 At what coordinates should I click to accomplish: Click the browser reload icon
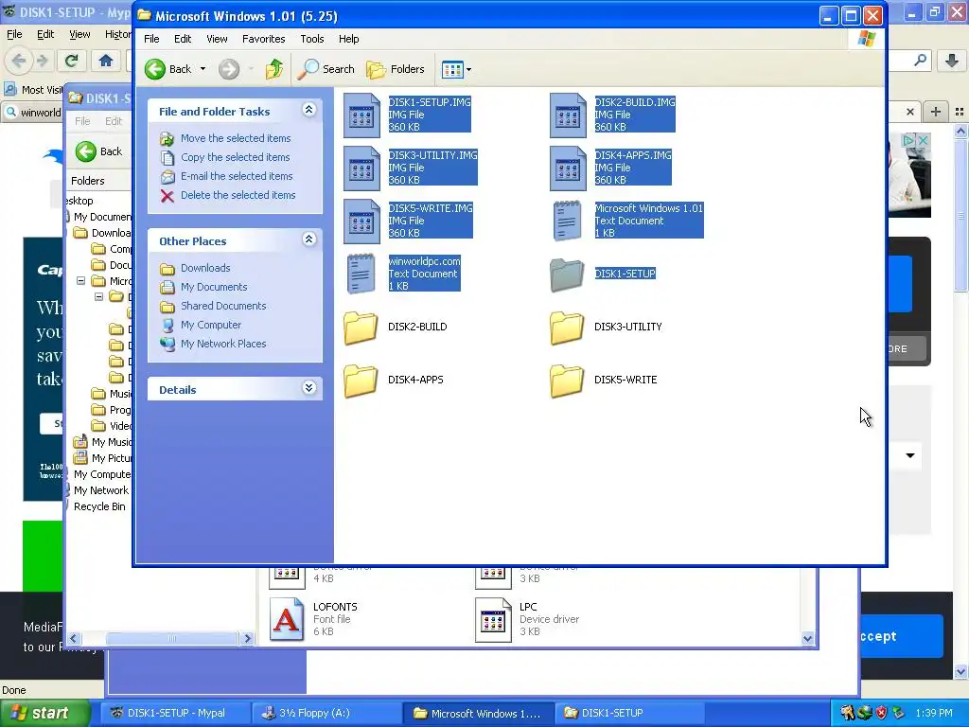click(x=72, y=61)
